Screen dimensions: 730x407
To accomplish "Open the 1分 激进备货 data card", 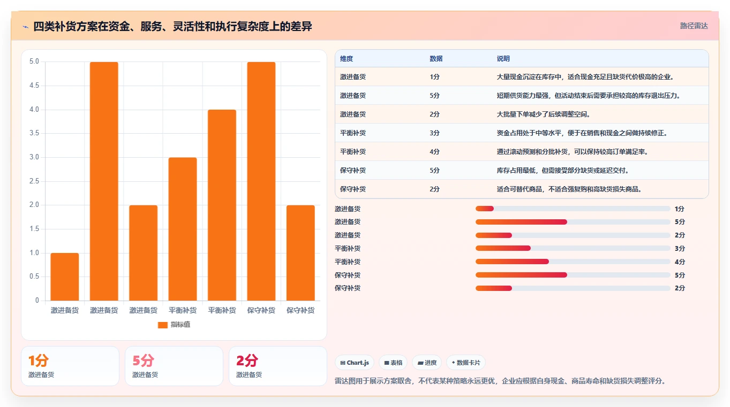I will click(70, 366).
